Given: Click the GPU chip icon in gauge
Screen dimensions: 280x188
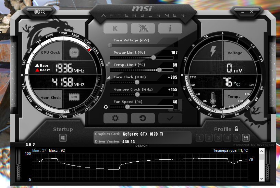Looking at the screenshot, I should point(74,52).
